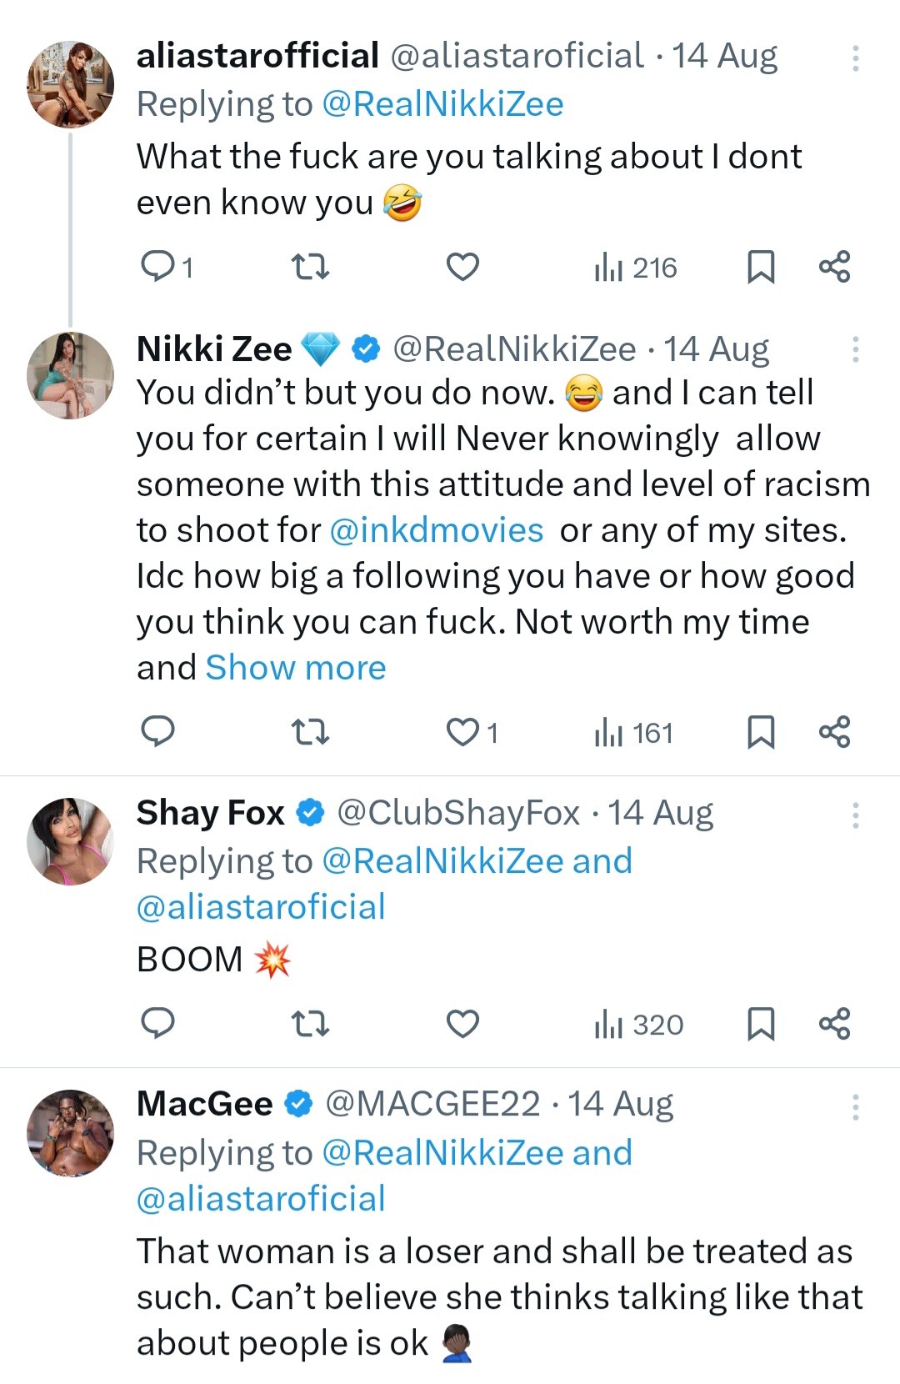Share Shay Fox's BOOM tweet

coord(834,1023)
